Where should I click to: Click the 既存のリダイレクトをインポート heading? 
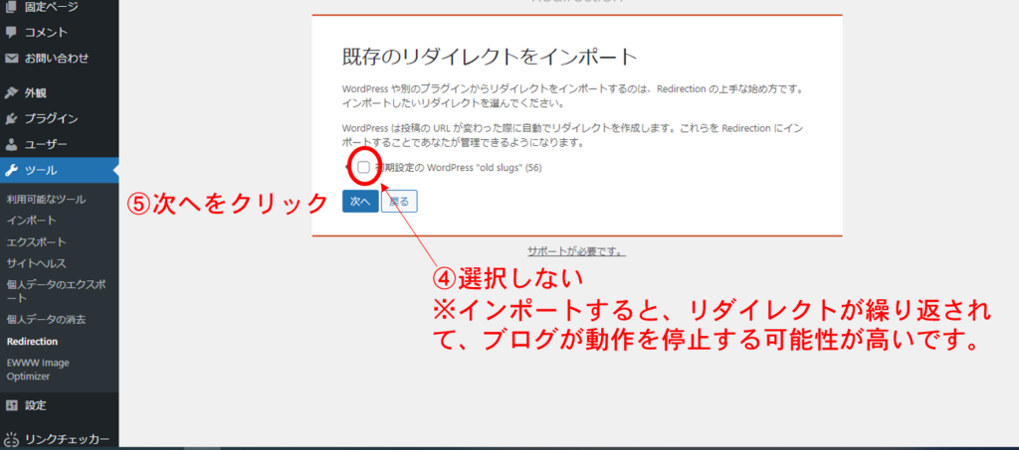click(490, 57)
